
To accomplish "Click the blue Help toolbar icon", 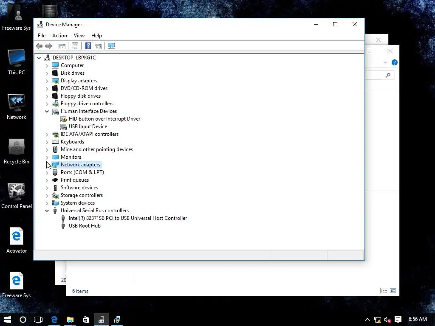I will click(x=88, y=46).
